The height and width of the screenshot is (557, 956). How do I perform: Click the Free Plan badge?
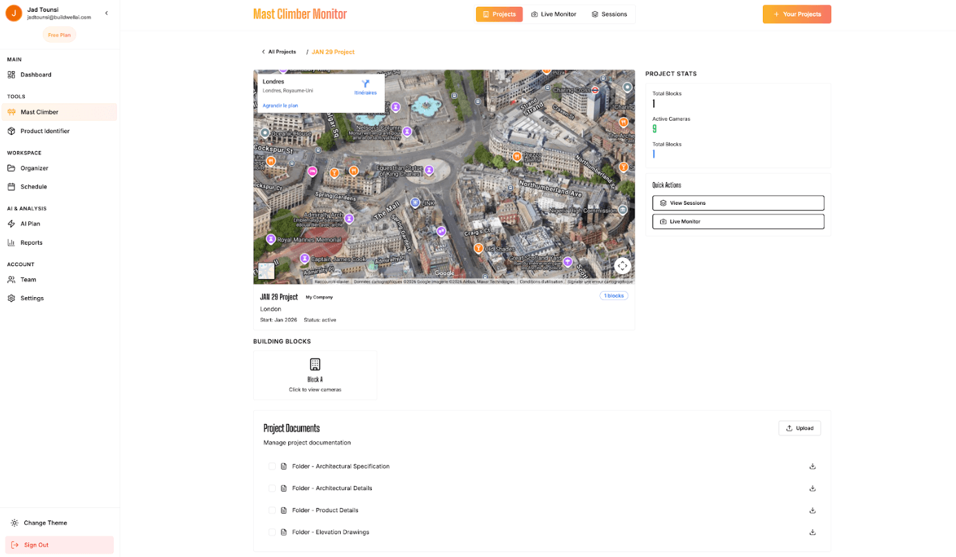[x=59, y=34]
